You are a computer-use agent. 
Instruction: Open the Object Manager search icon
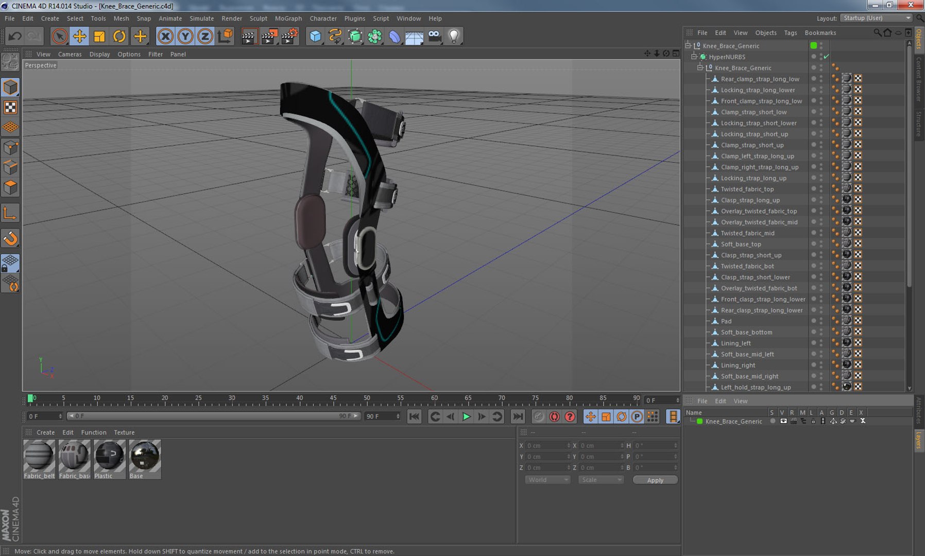877,32
